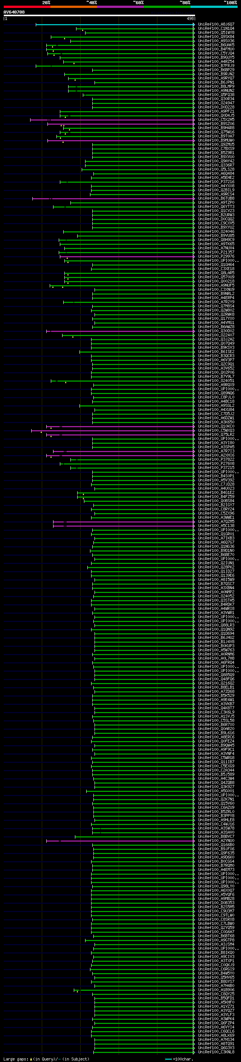Open hit UniRef100_Q75W16
241x1062 pixels.
(216, 132)
